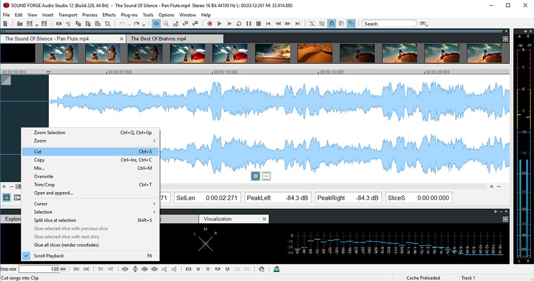Open the Options menu
Screen dimensions: 534x281
[x=166, y=15]
